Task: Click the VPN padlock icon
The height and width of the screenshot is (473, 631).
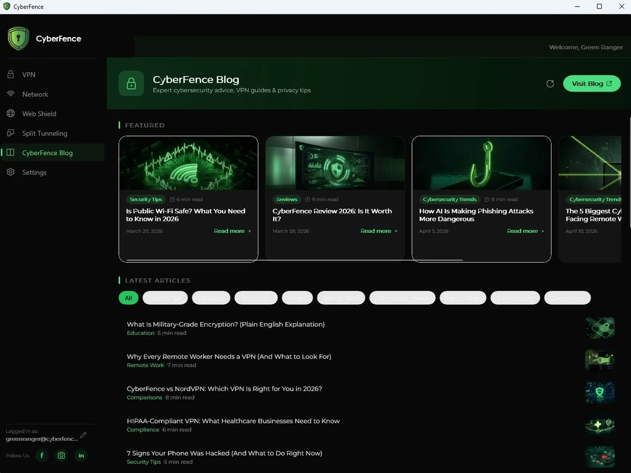Action: [11, 75]
